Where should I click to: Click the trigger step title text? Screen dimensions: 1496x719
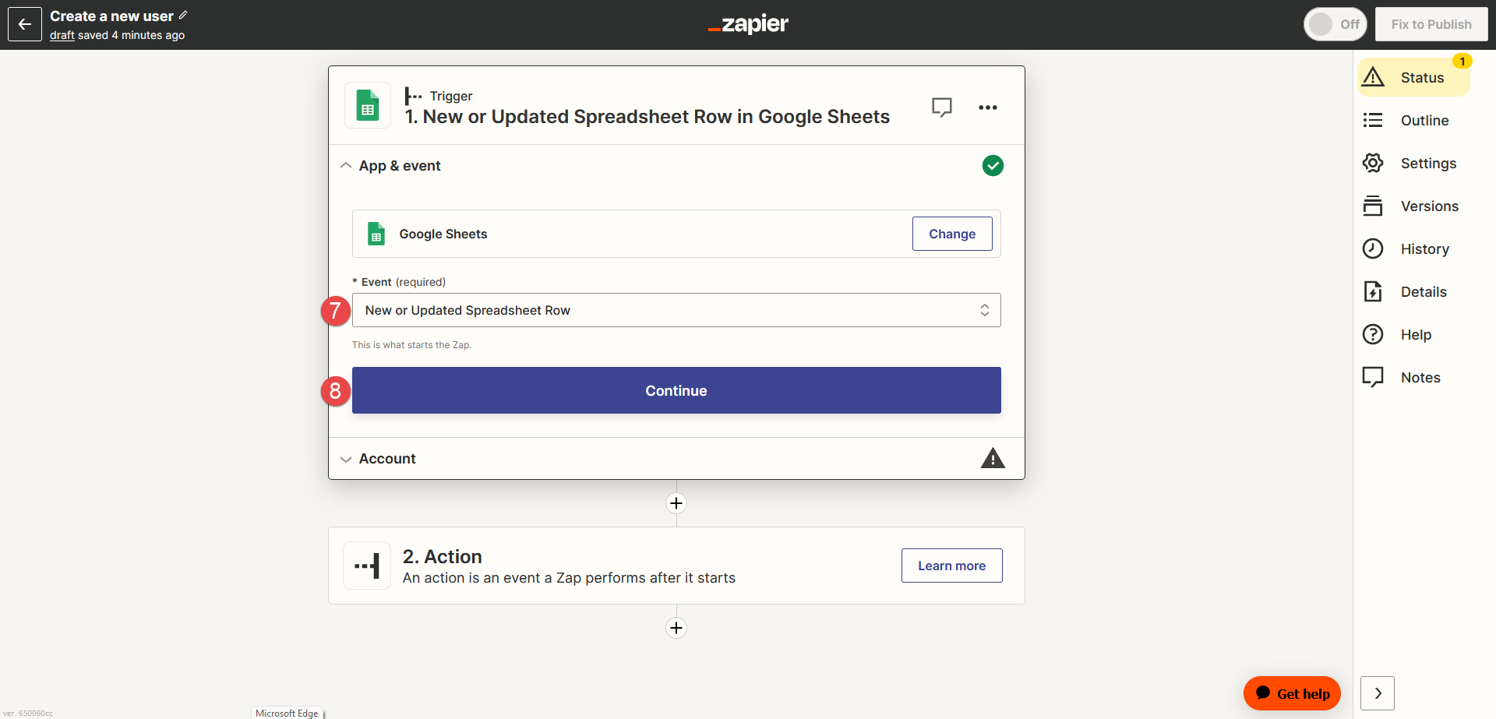point(647,117)
